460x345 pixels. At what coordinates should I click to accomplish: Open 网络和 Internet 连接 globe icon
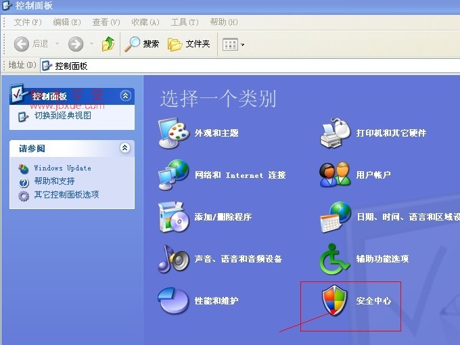click(x=172, y=175)
